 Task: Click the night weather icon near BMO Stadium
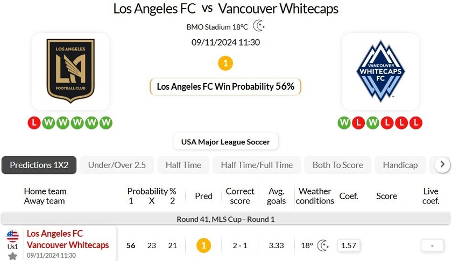pyautogui.click(x=259, y=26)
